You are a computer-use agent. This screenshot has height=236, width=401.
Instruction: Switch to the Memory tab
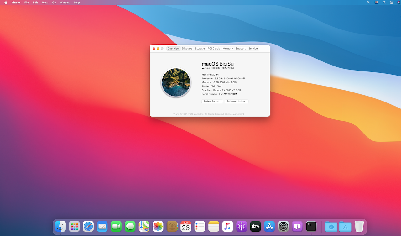[x=228, y=49]
